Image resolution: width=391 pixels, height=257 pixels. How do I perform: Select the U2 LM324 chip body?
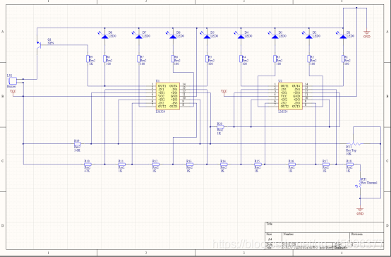point(290,96)
